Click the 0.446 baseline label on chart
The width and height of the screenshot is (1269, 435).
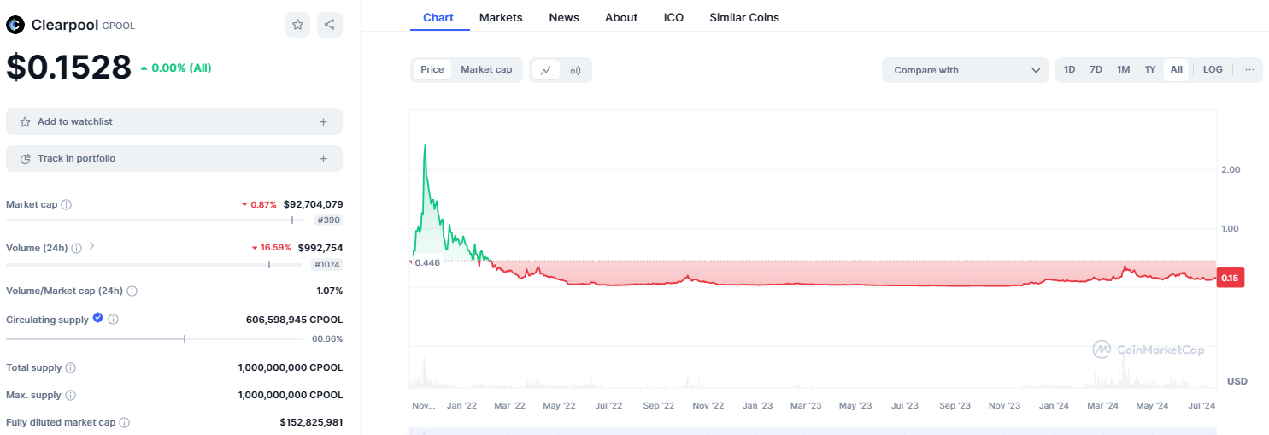point(426,262)
